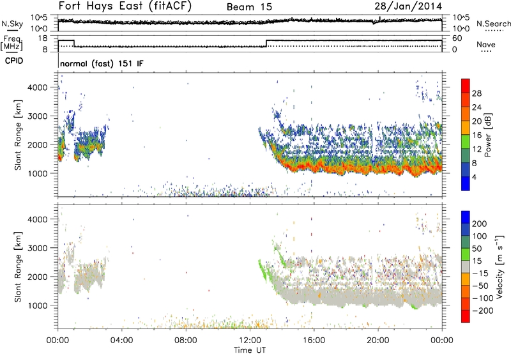The image size is (511, 354).
Task: Click the 4000 km tick in power panel
Action: coord(37,88)
